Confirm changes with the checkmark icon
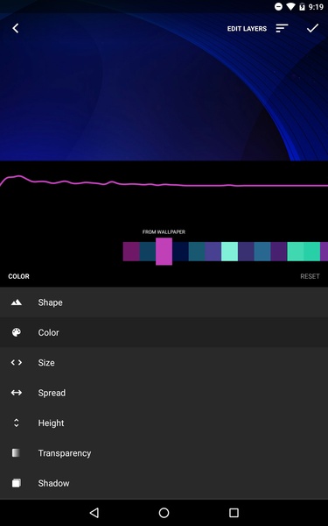The image size is (328, 526). coord(312,29)
